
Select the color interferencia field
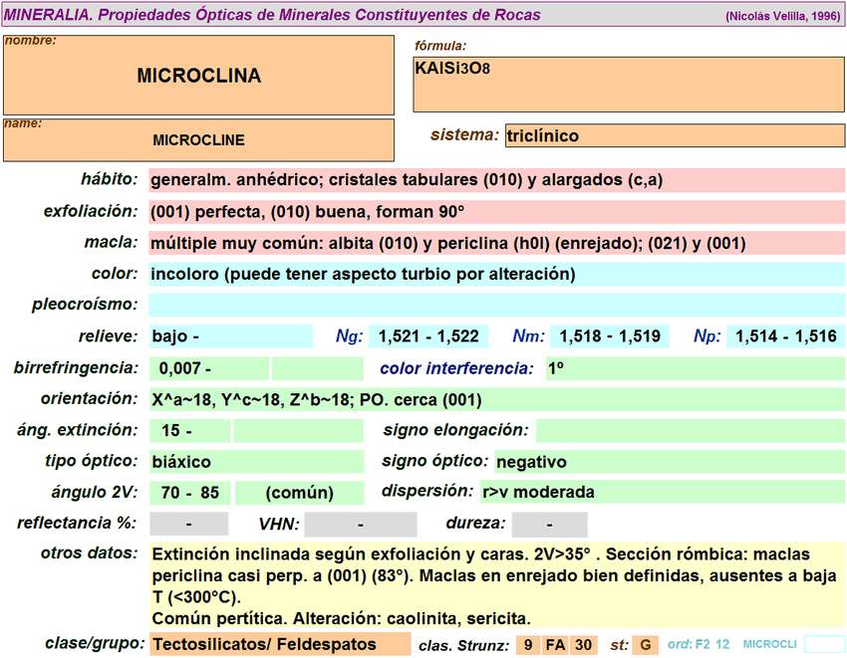point(694,368)
